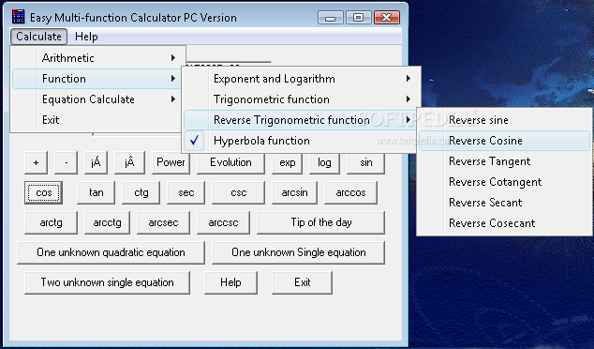Choose Reverse Cosine from submenu
Viewport: 594px width, 349px height.
coord(504,141)
